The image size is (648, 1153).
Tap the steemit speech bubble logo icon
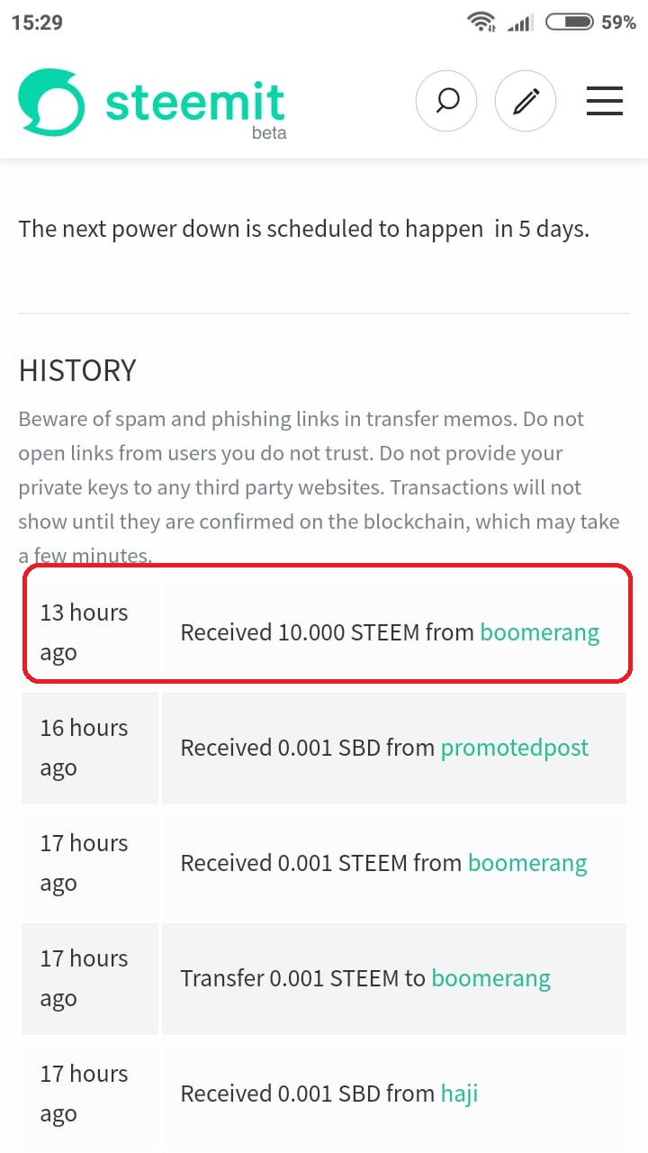coord(51,101)
